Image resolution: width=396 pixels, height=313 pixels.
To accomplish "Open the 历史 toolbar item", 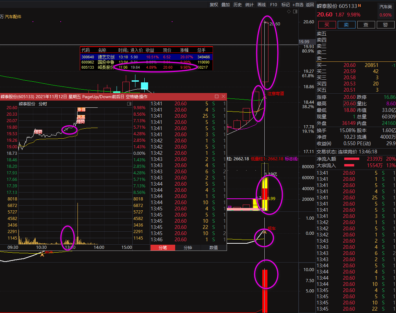I will tap(237, 4).
